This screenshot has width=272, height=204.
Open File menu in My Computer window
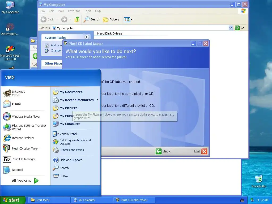(42, 11)
